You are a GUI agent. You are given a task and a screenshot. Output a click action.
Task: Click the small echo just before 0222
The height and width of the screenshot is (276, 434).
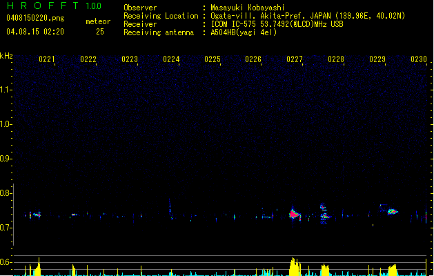point(74,215)
